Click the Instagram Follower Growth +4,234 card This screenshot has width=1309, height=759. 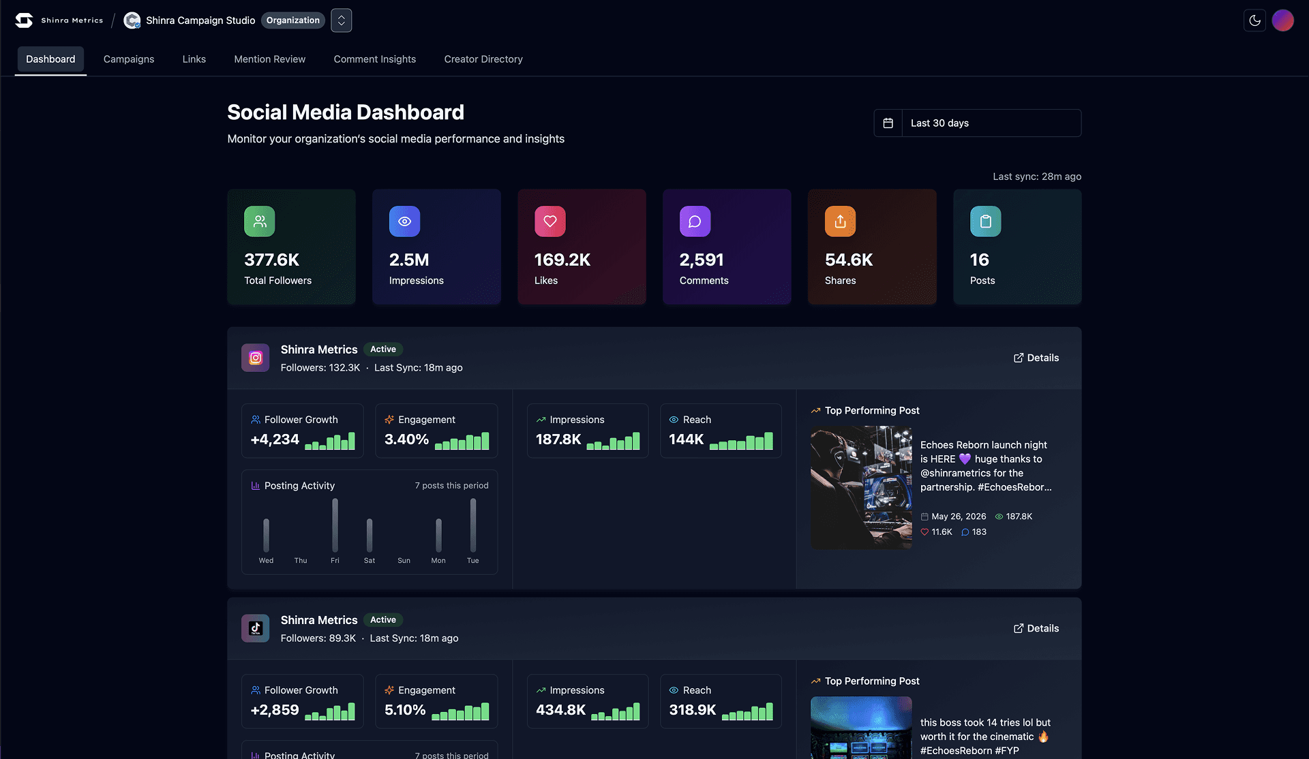pos(303,431)
